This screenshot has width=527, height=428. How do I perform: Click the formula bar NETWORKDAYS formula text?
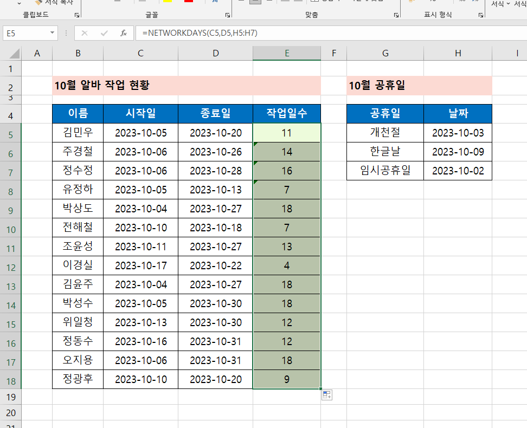[200, 33]
